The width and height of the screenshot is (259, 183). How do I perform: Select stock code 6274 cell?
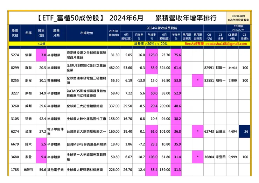tap(15, 131)
